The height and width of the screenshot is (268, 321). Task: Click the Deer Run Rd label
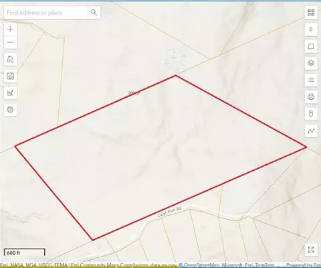(170, 212)
